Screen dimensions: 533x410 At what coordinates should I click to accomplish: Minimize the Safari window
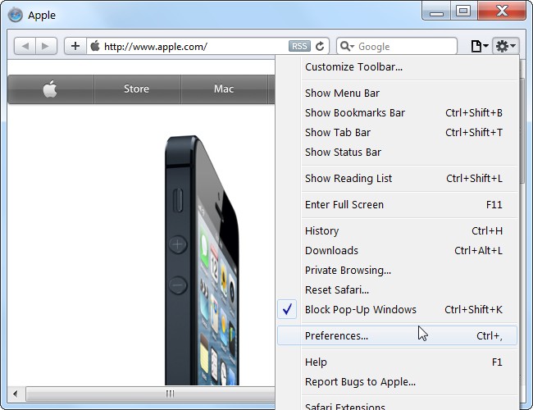(436, 11)
